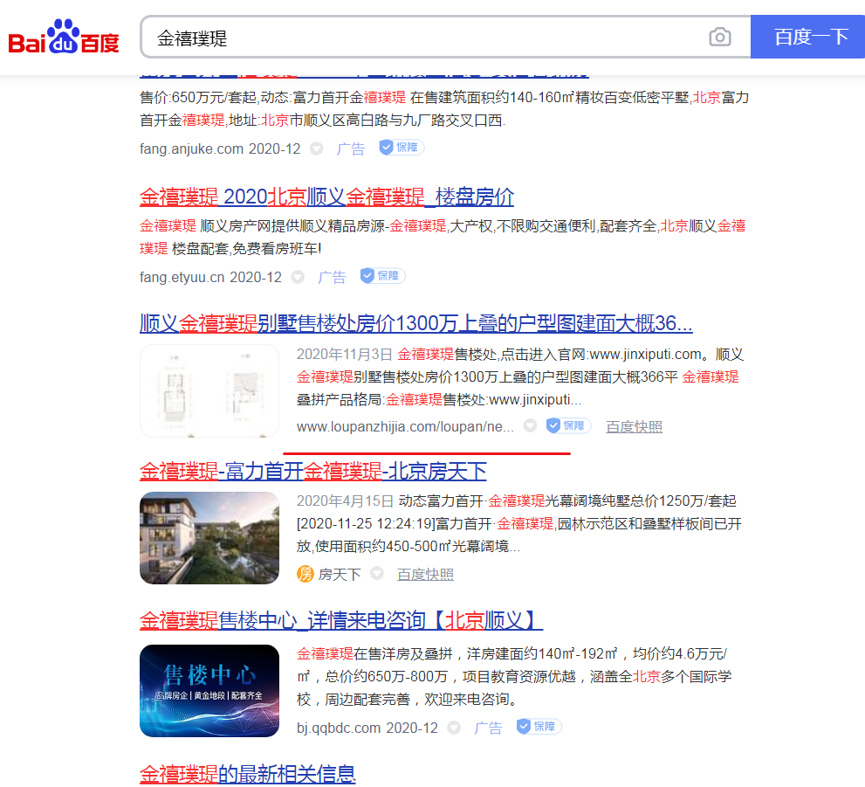The height and width of the screenshot is (787, 865).
Task: Open the villa rendering thumbnail
Action: [209, 538]
